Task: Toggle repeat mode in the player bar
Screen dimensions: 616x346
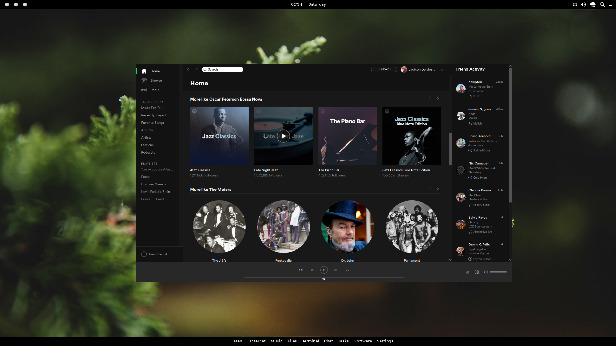Action: pos(347,270)
